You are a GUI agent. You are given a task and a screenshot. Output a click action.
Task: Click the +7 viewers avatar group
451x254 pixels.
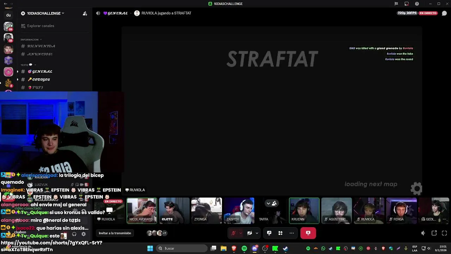(157, 233)
